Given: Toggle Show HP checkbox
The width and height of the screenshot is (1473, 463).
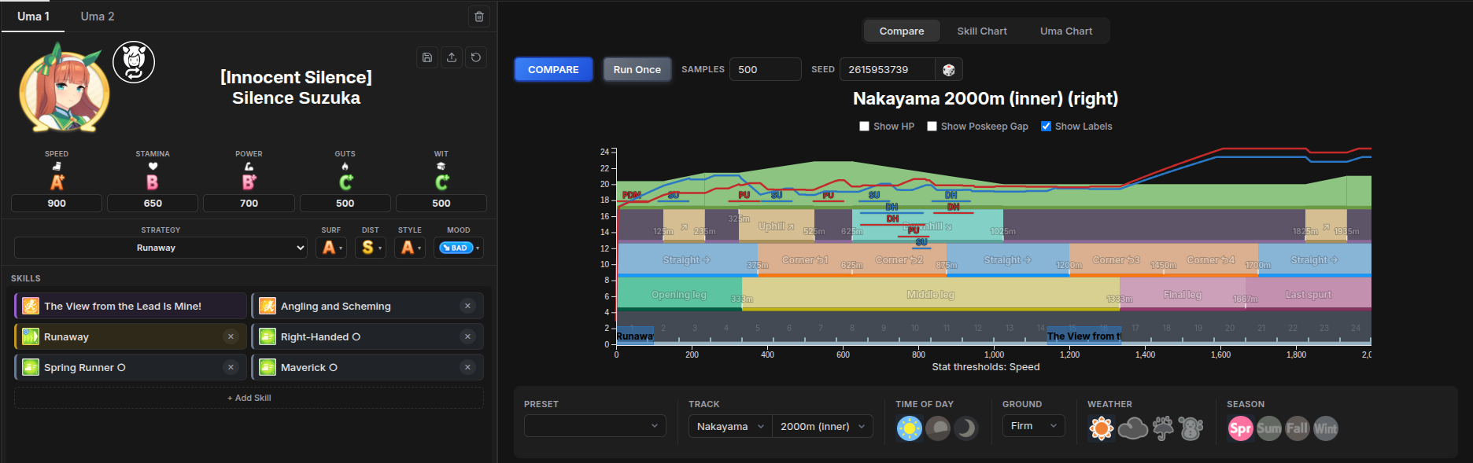Looking at the screenshot, I should [x=865, y=127].
